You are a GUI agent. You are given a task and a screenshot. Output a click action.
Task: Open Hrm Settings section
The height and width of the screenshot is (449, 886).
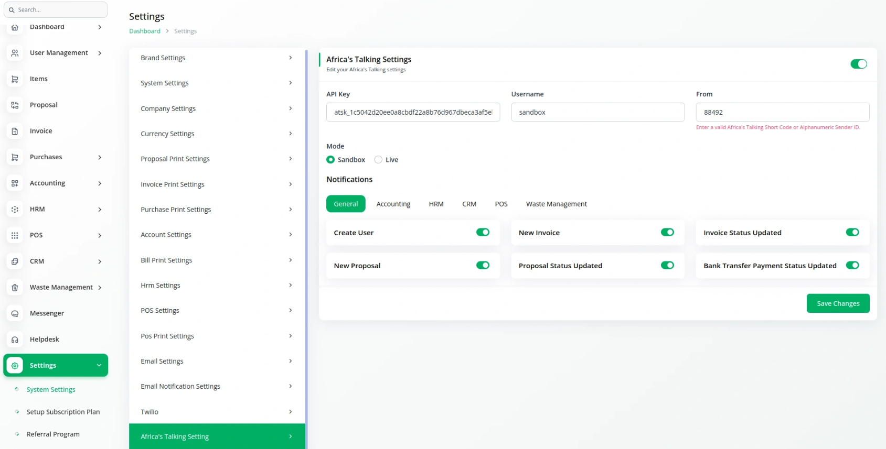[217, 286]
